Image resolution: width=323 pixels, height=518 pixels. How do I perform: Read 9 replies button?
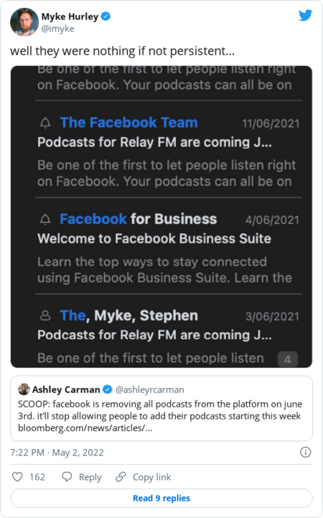161,498
